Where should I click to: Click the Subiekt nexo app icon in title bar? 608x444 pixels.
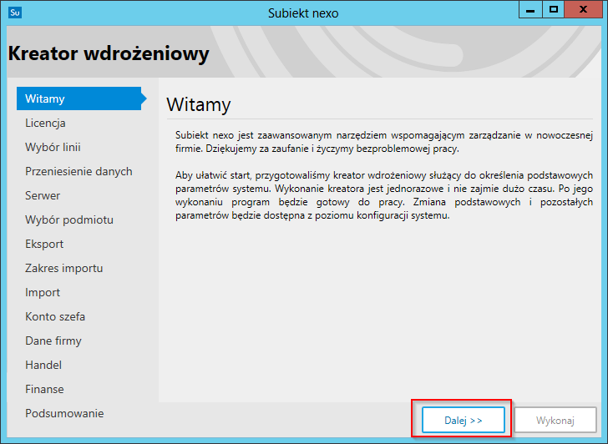[x=15, y=13]
